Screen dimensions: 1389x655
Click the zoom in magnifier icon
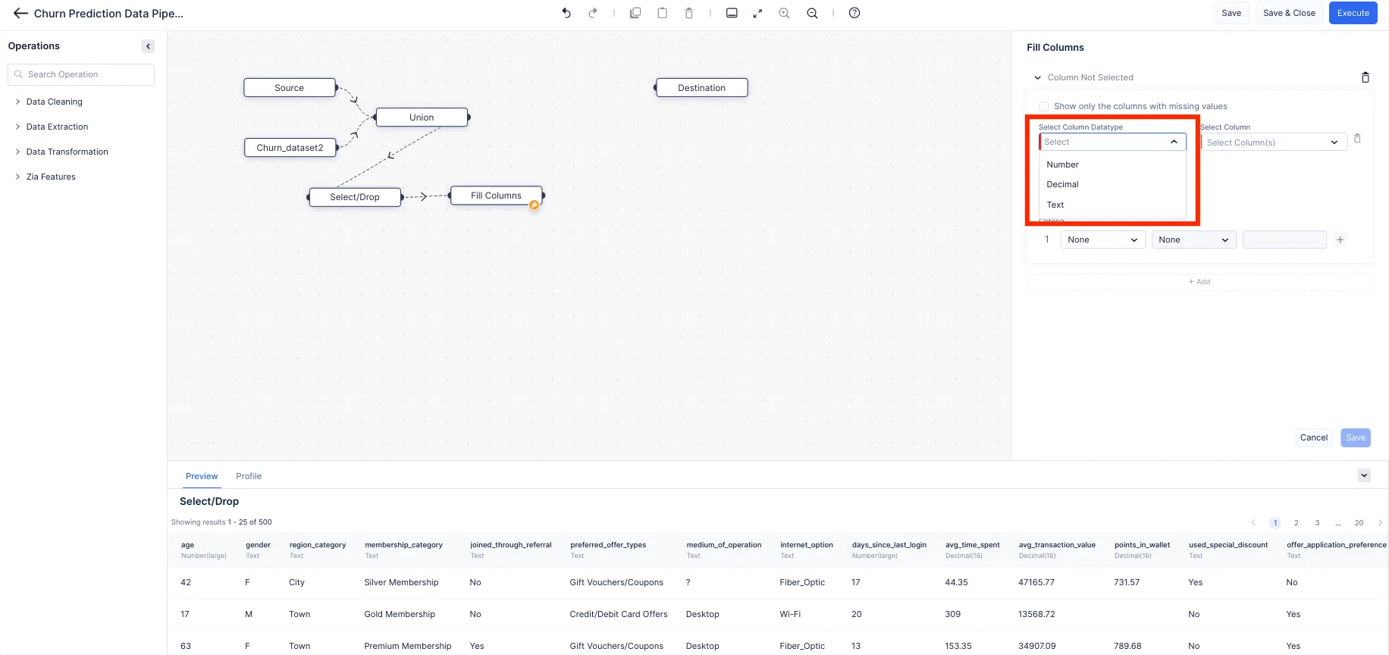tap(784, 13)
